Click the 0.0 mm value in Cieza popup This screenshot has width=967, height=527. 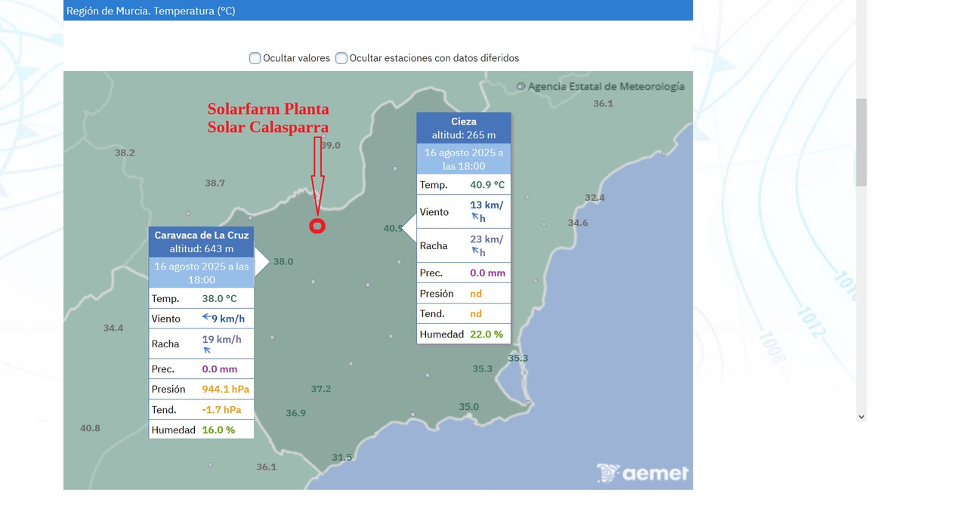pyautogui.click(x=487, y=273)
